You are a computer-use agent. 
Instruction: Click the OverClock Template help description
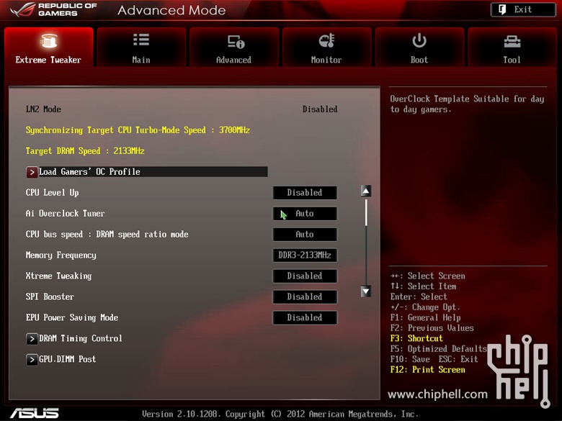pyautogui.click(x=467, y=104)
